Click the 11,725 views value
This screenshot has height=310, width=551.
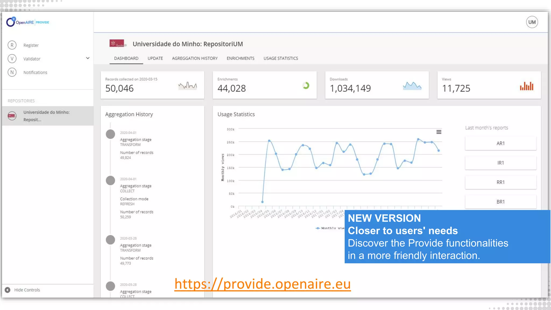(x=456, y=88)
